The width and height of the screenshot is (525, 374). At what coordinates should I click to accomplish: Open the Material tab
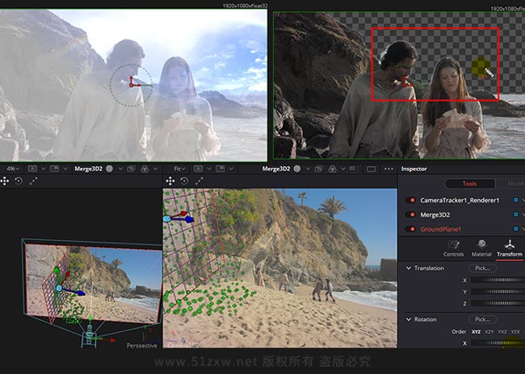[481, 248]
